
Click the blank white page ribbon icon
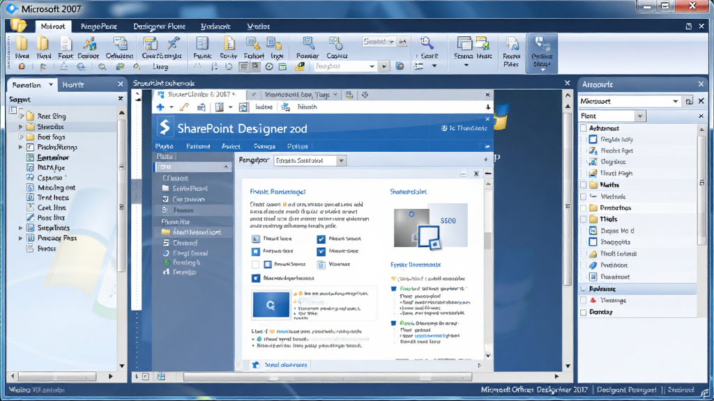coord(66,44)
